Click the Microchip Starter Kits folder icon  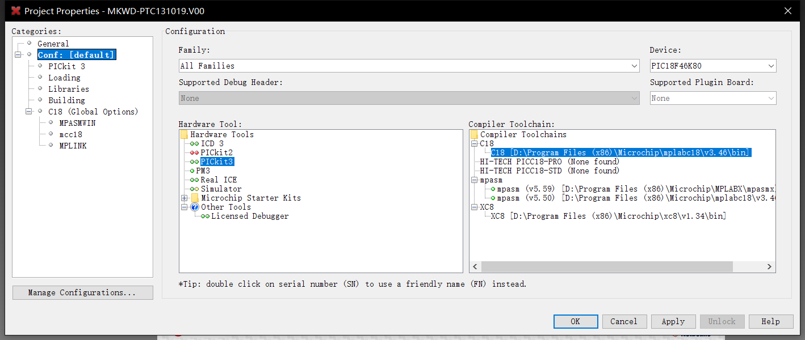click(195, 198)
